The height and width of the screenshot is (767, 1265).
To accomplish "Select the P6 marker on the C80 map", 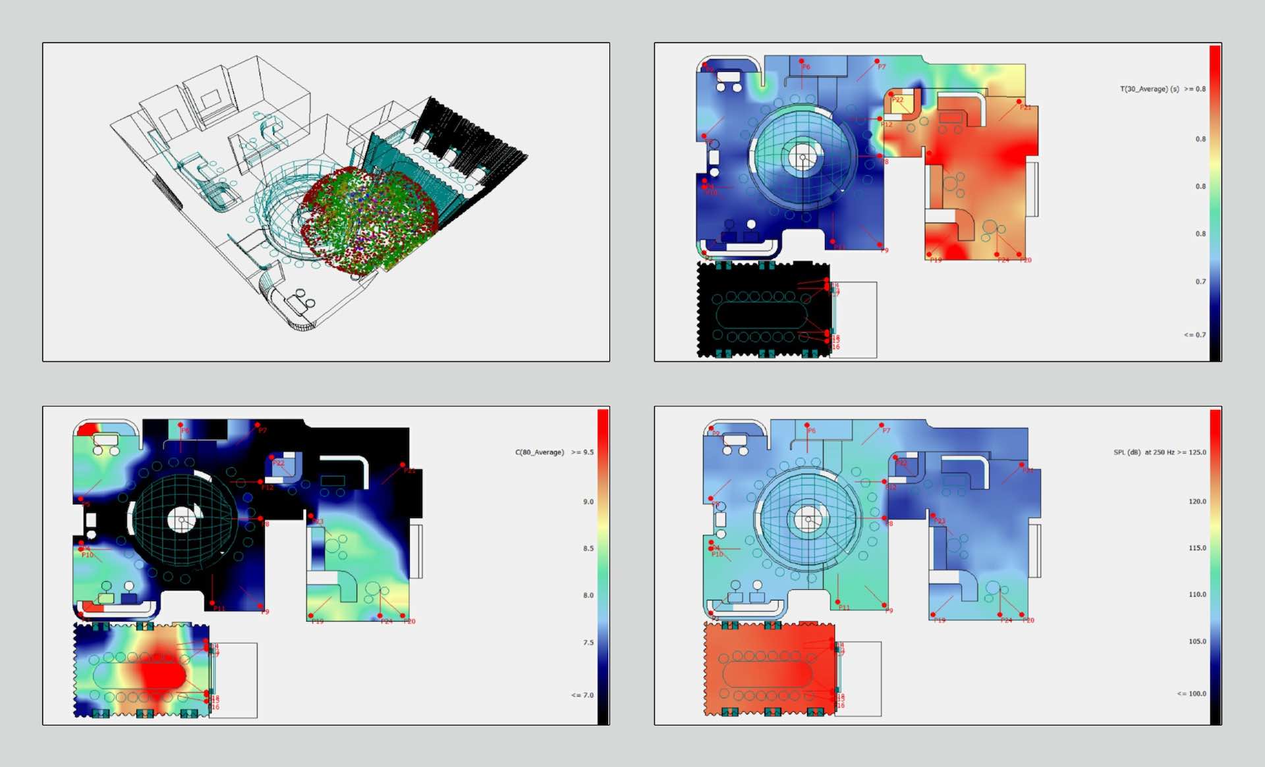I will 181,425.
